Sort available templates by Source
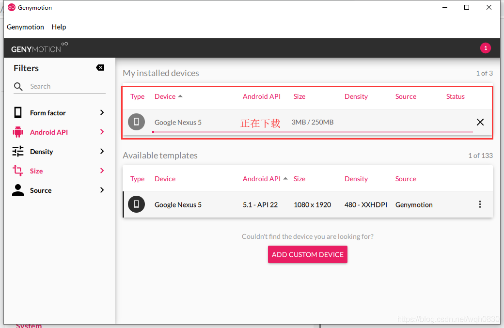This screenshot has width=504, height=328. point(406,179)
